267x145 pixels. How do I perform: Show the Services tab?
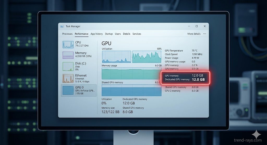tap(137, 34)
